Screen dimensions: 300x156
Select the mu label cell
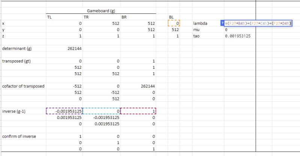click(208, 30)
